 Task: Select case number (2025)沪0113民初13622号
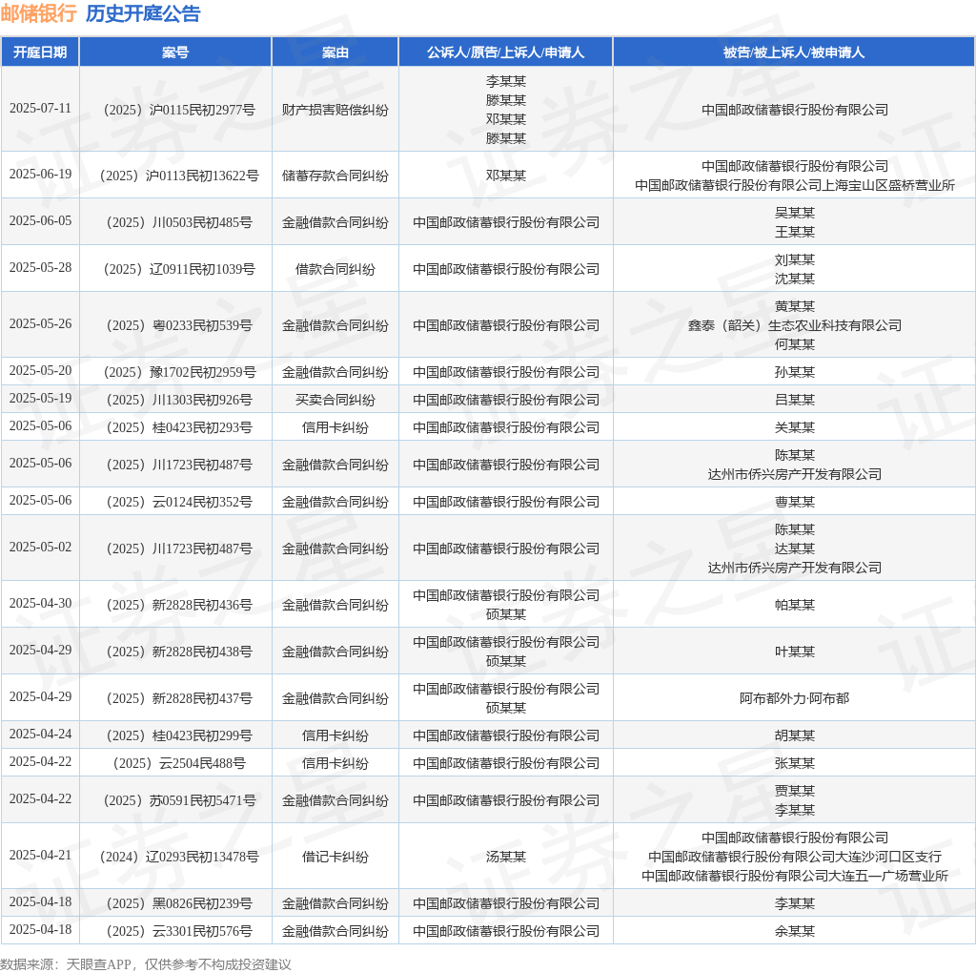[178, 176]
